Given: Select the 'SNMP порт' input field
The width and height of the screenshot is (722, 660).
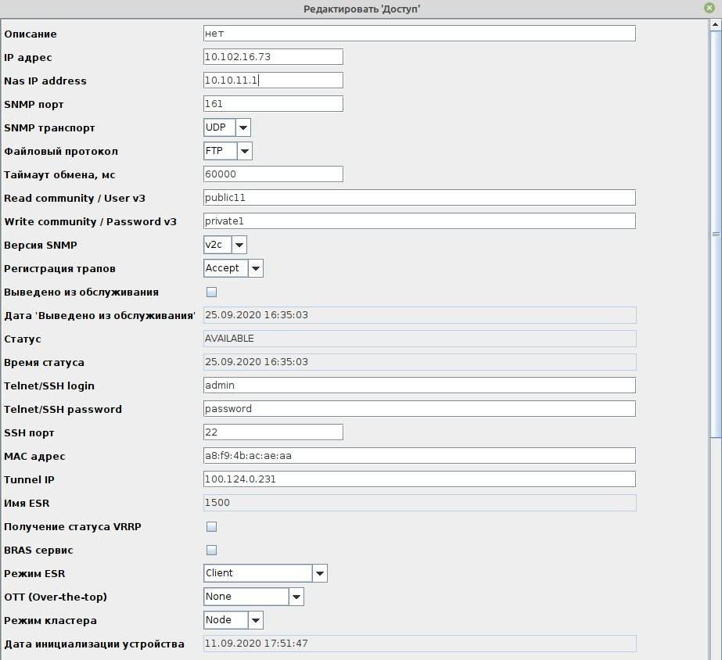Looking at the screenshot, I should tap(273, 104).
